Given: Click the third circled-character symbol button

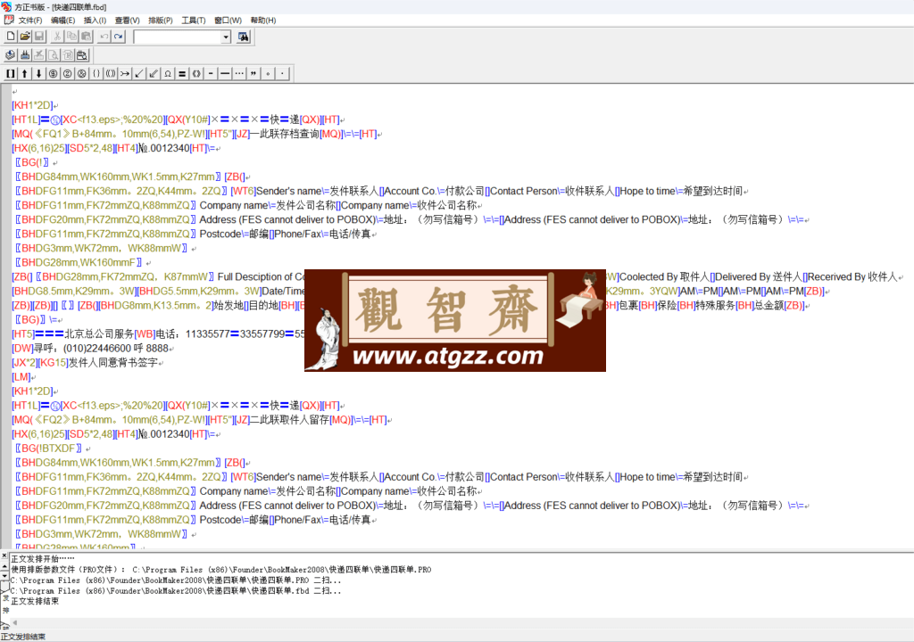Looking at the screenshot, I should [x=81, y=73].
